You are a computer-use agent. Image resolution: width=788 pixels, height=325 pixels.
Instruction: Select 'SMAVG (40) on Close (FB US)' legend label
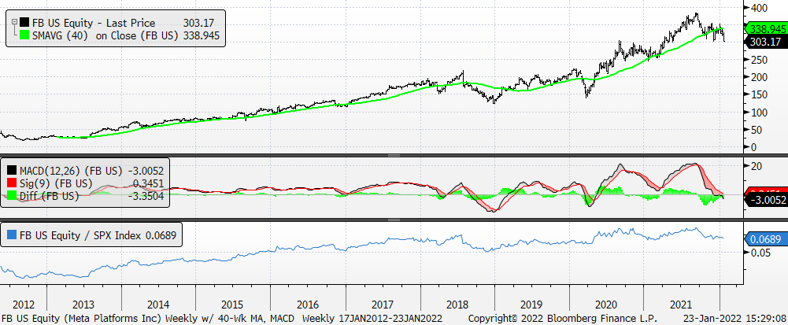click(x=104, y=35)
